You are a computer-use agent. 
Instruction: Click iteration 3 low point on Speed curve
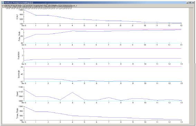[x=60, y=100]
